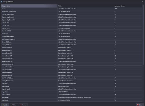145x106 pixels.
Task: Click the Arcade associated games count
Action: [x=116, y=9]
